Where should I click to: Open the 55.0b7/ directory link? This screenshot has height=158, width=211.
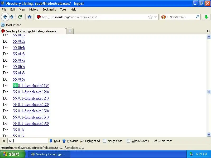pyautogui.click(x=19, y=67)
